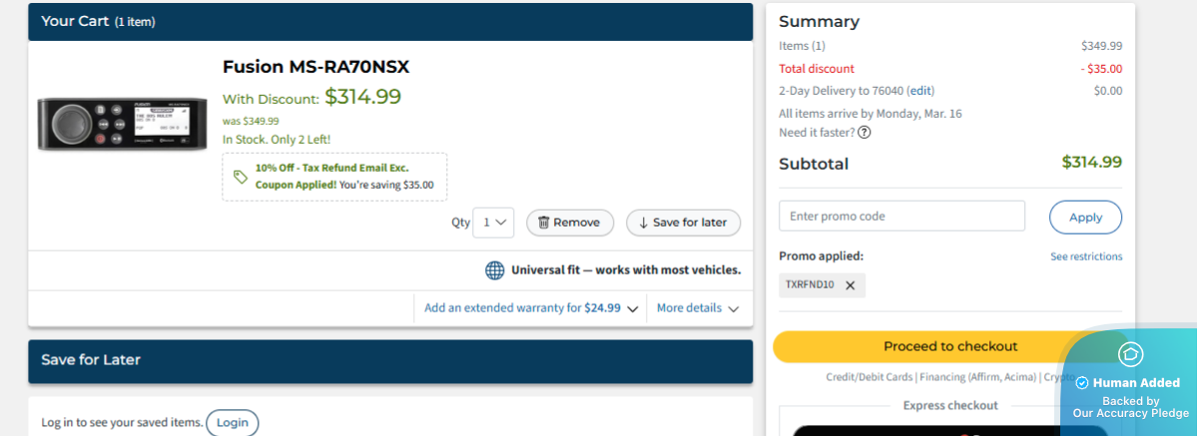Click the house icon on Accuracy Pledge badge
Image resolution: width=1197 pixels, height=436 pixels.
point(1130,353)
